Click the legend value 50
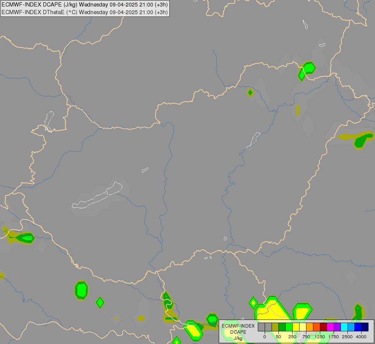Image resolution: width=375 pixels, height=344 pixels. click(x=278, y=337)
